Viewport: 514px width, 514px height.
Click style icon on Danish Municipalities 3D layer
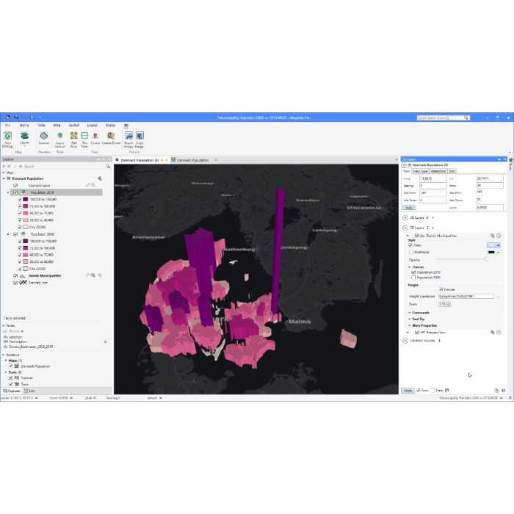pos(492,236)
